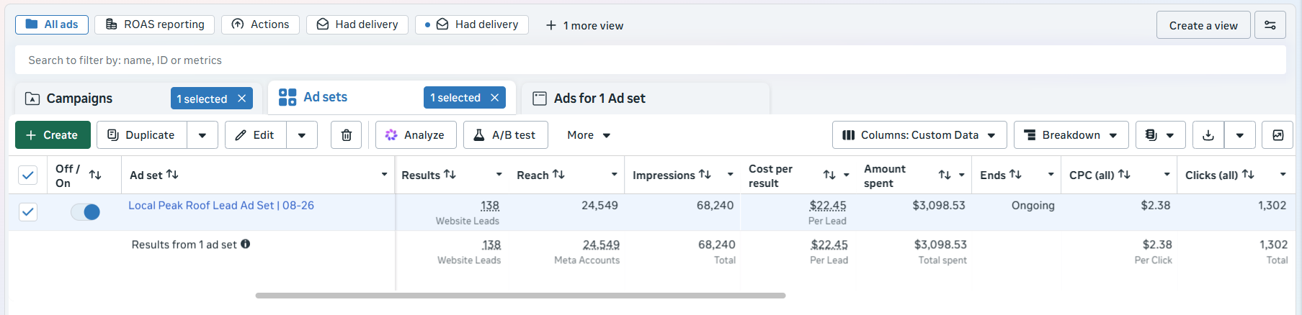Focus the search filter field

pyautogui.click(x=650, y=60)
